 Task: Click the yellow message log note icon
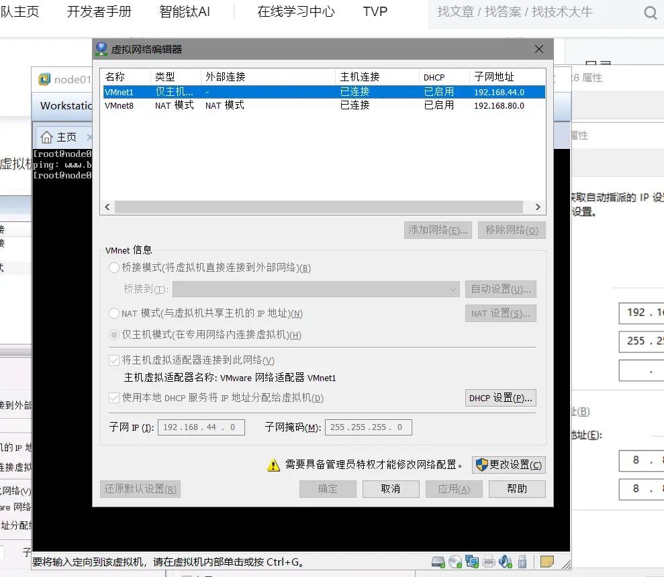coord(547,562)
